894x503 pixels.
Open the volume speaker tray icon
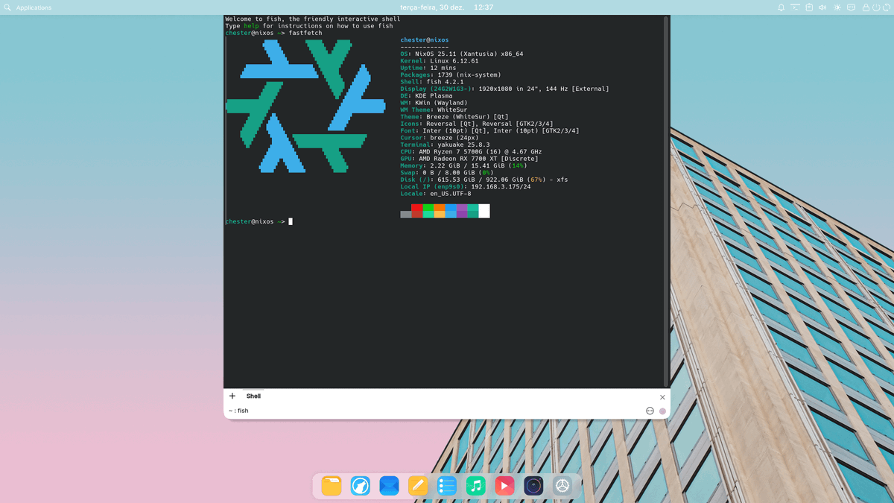[x=822, y=7]
